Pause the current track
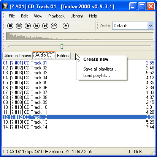Viewport: 157px width, 157px height. click(x=19, y=26)
